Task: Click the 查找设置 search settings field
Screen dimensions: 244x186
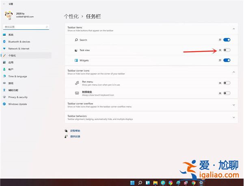Action: click(26, 27)
